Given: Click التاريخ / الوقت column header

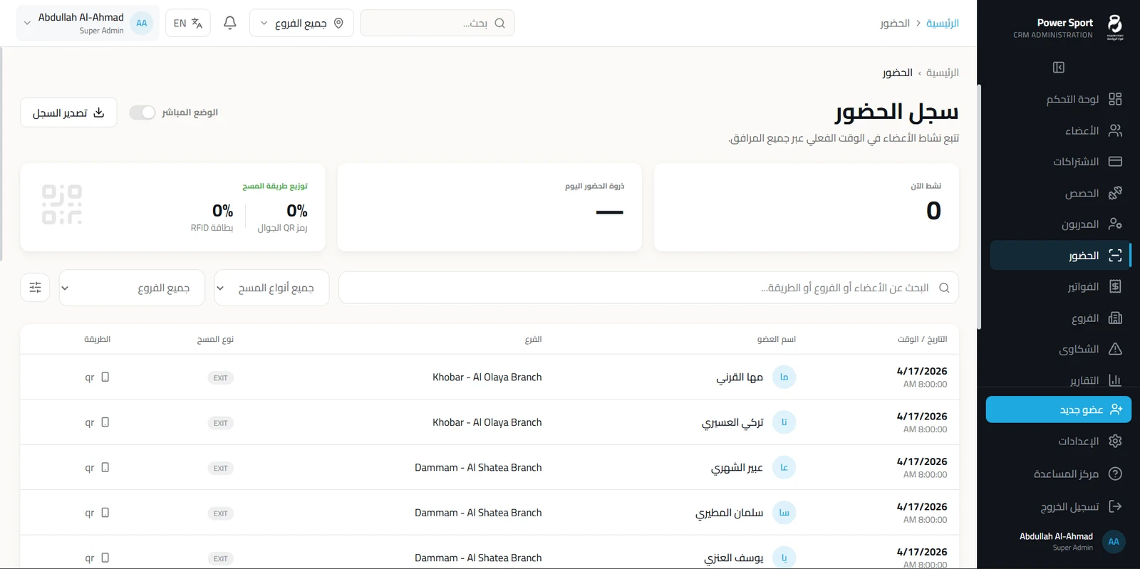Looking at the screenshot, I should coord(922,339).
